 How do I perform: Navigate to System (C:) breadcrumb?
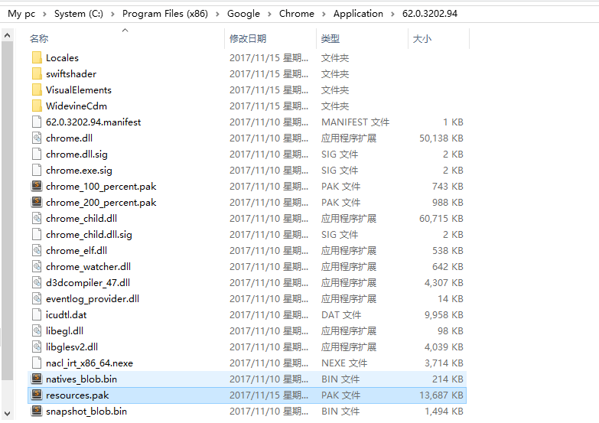pos(79,14)
